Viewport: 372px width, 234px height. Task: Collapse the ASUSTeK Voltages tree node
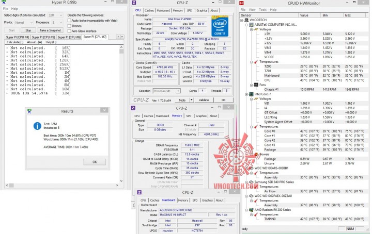tap(251, 29)
